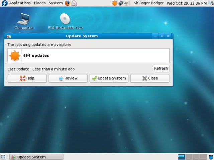The width and height of the screenshot is (214, 160).
Task: Open the Sir Roger Bodger user switcher
Action: 148,3
